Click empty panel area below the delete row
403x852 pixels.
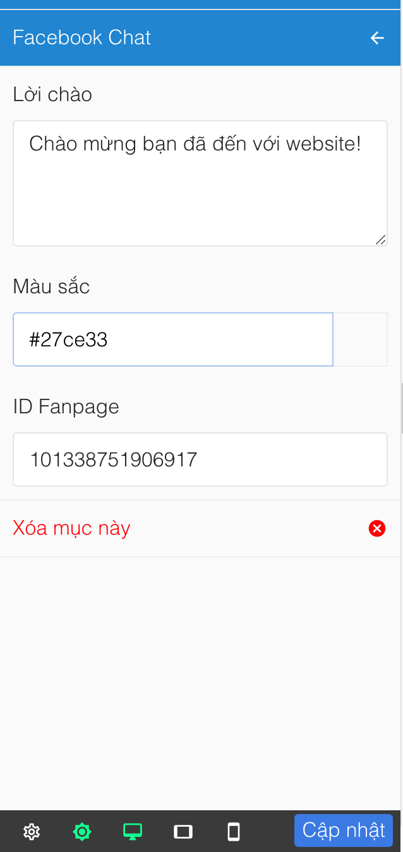pyautogui.click(x=200, y=683)
